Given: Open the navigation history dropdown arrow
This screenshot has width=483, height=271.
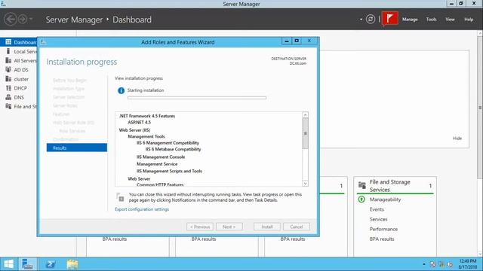Looking at the screenshot, I should tap(31, 20).
